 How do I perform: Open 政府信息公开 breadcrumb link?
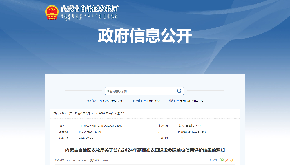(x=82, y=113)
